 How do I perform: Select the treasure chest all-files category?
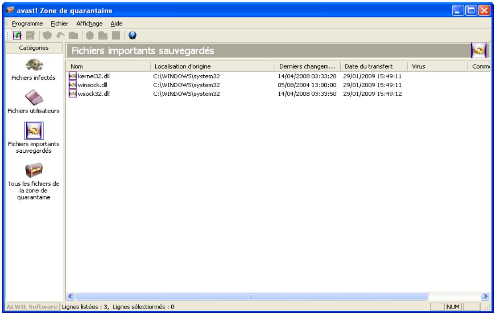click(x=34, y=170)
